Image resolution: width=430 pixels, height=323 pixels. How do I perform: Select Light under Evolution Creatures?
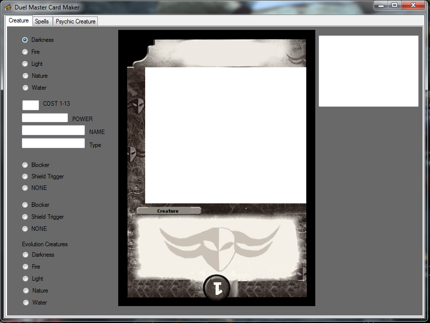click(25, 279)
